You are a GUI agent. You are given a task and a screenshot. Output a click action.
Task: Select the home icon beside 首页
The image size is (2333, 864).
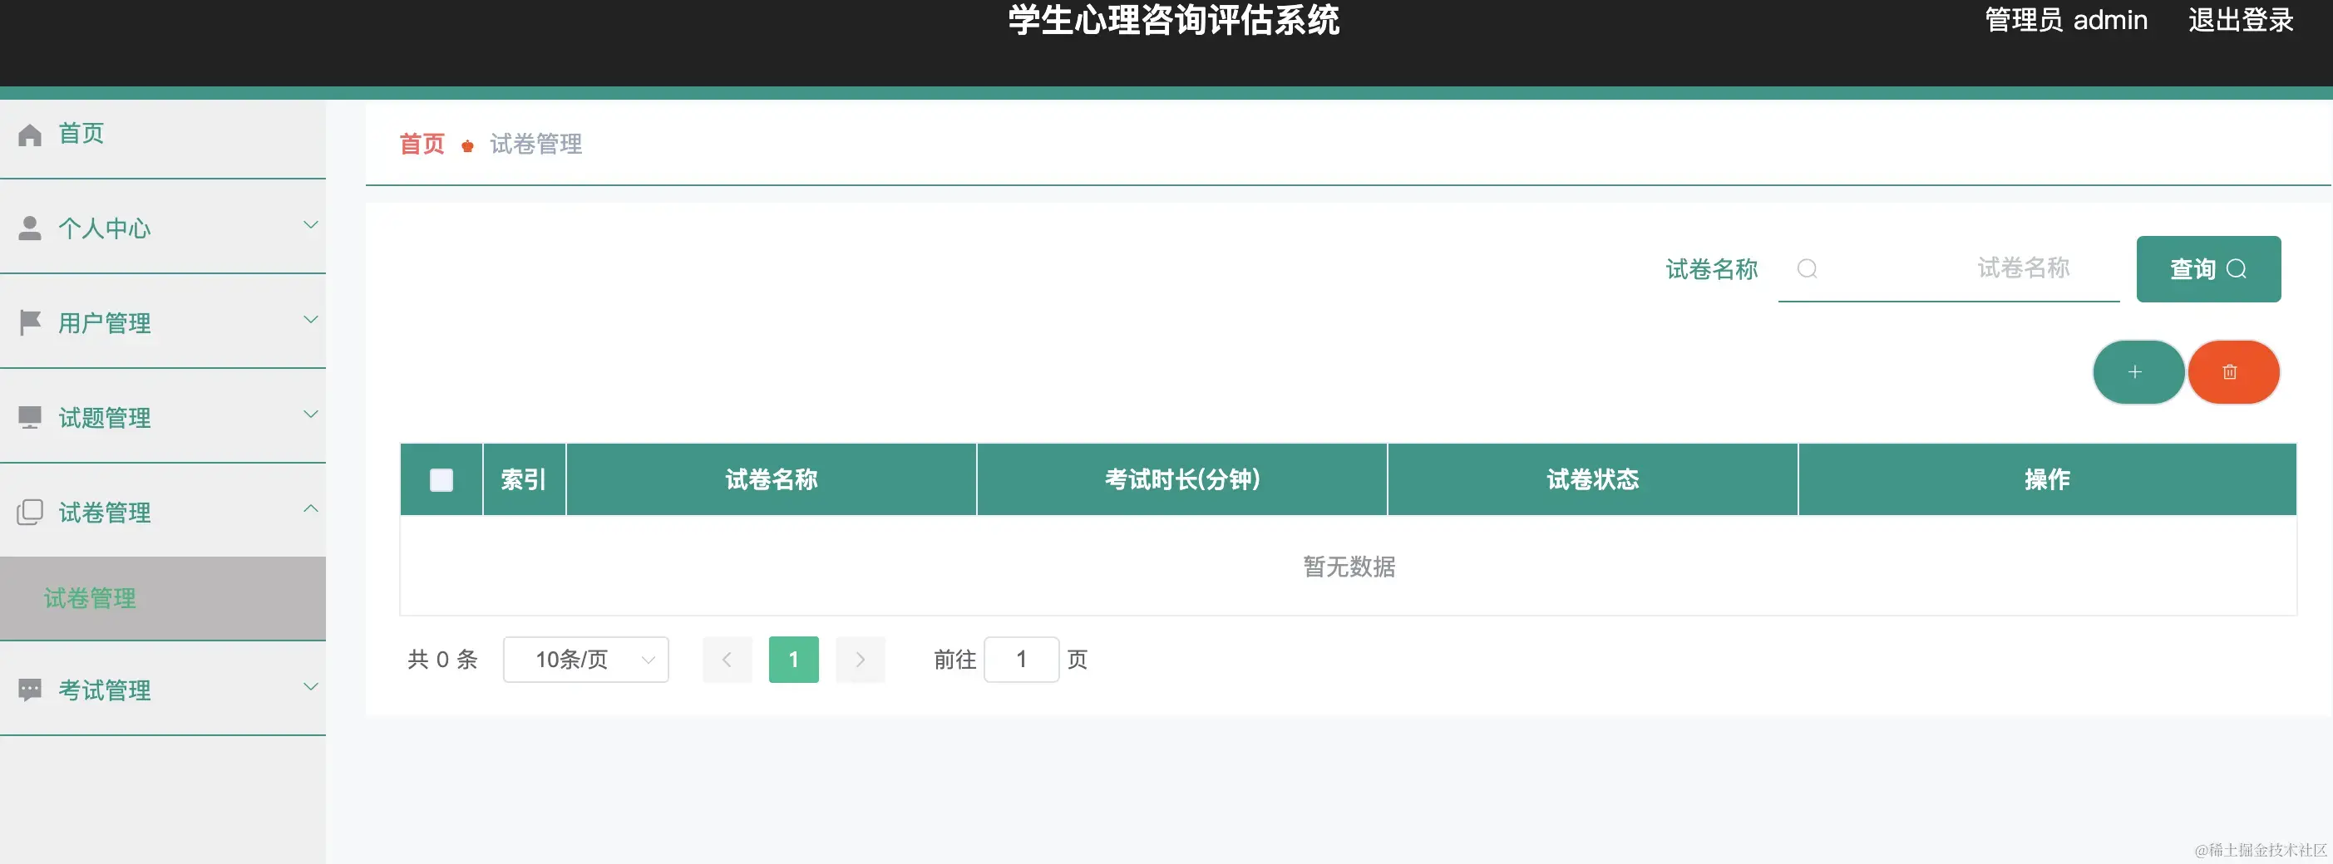(30, 133)
